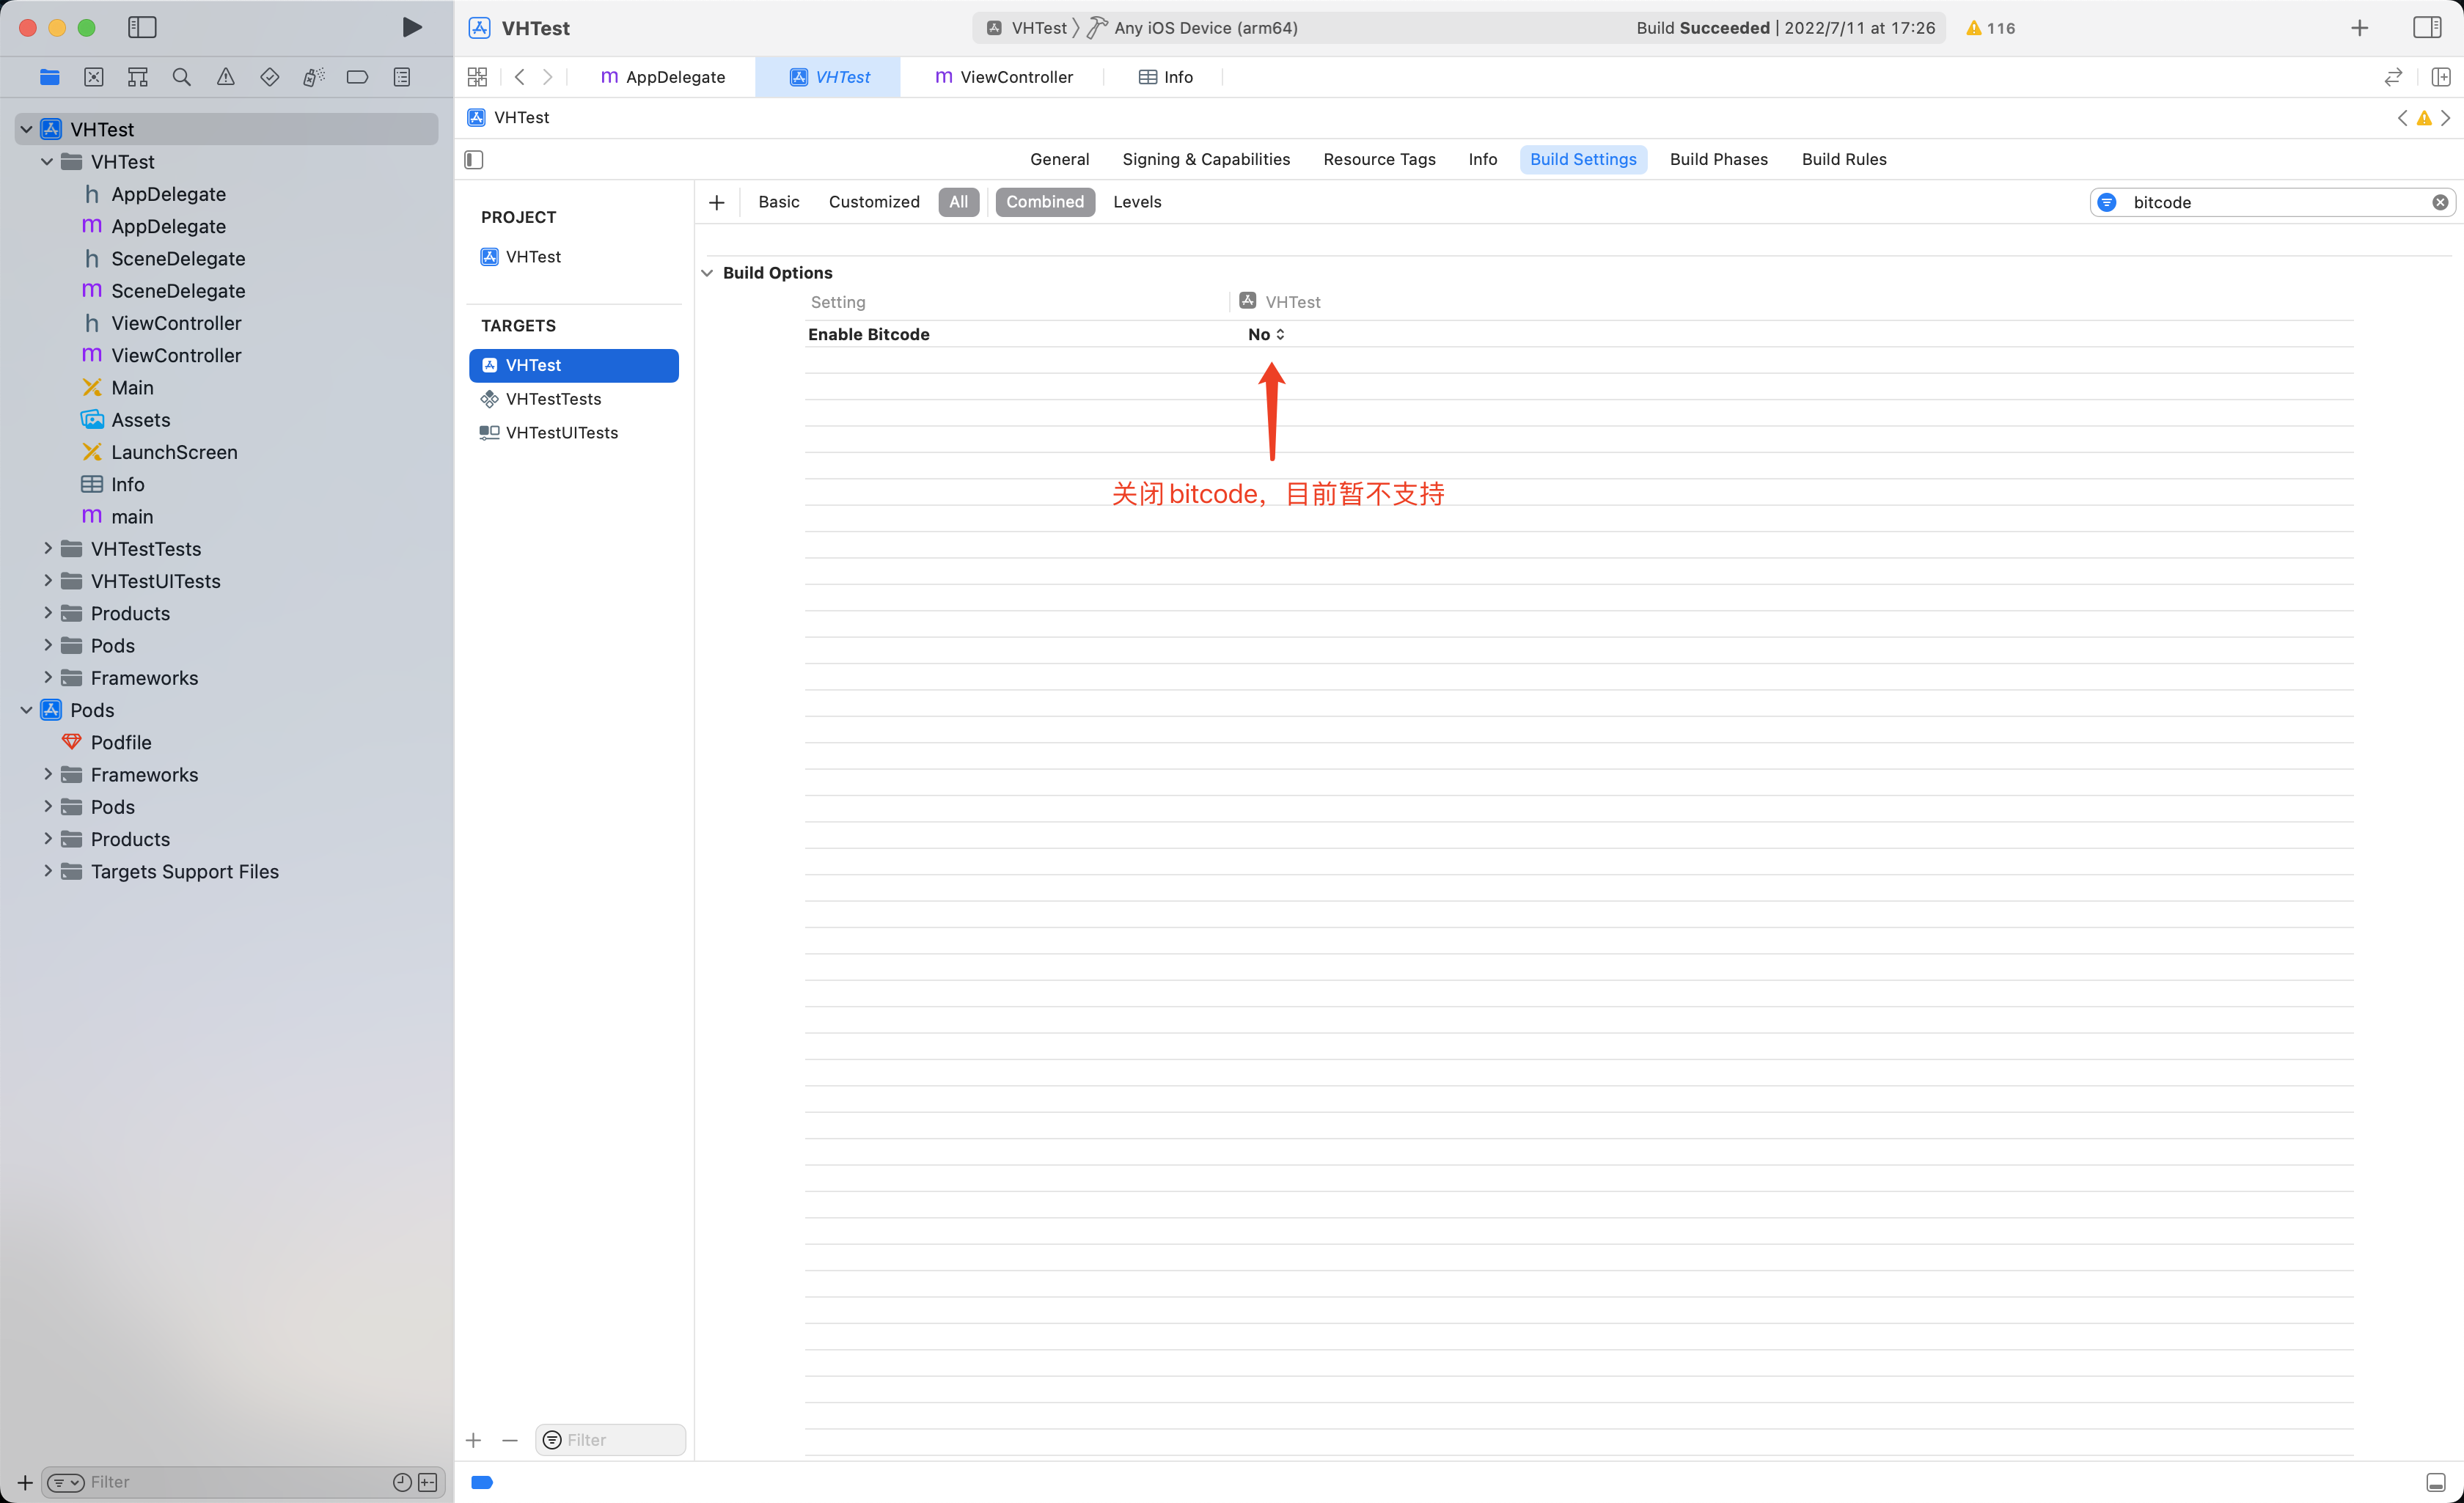Image resolution: width=2464 pixels, height=1503 pixels.
Task: Expand the VHTestUITests folder
Action: pyautogui.click(x=47, y=580)
